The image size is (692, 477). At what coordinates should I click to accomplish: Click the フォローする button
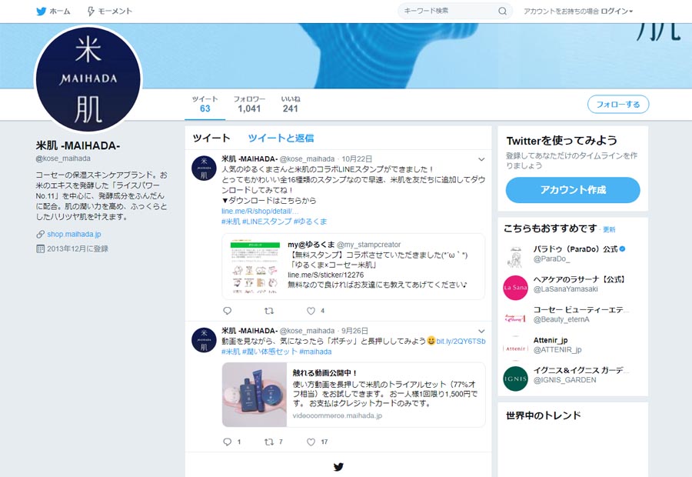point(618,105)
